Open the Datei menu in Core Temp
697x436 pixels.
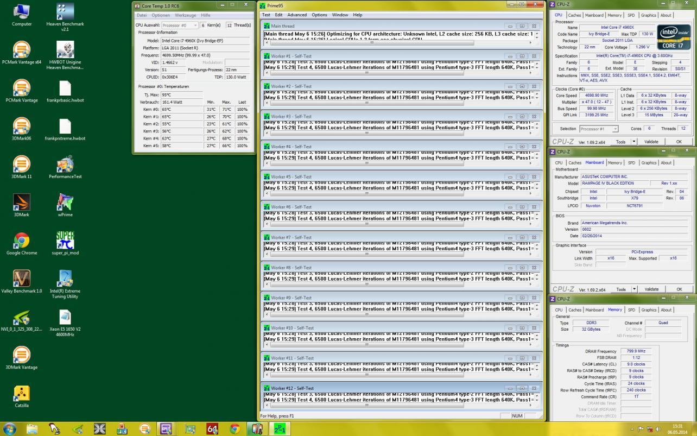point(142,15)
